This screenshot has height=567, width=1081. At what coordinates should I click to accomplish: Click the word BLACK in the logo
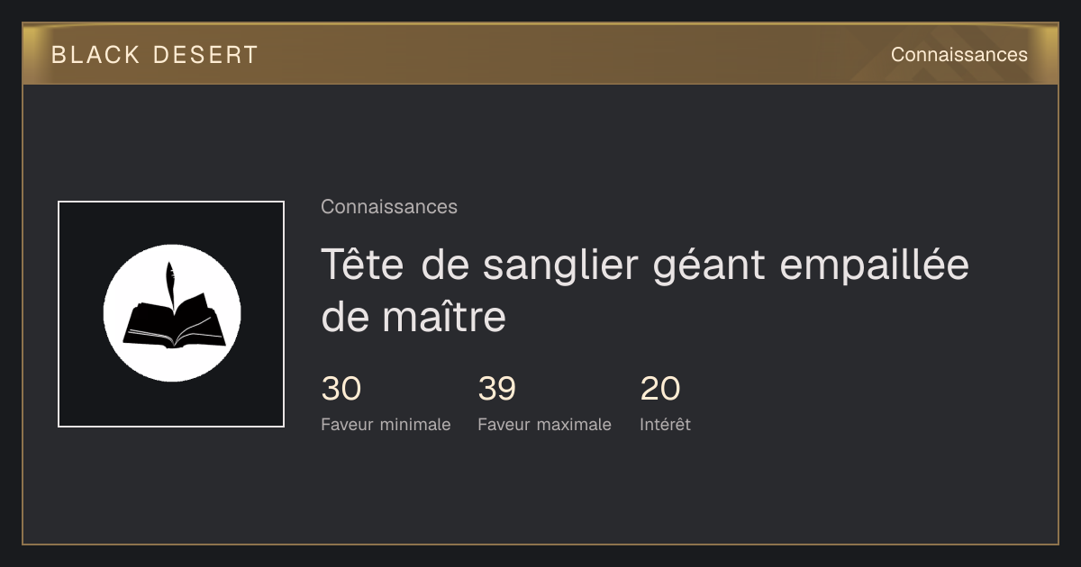(x=96, y=55)
